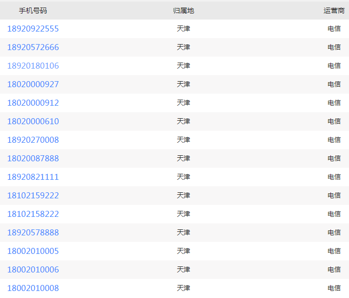Select 电信 in the 18002010008 row

334,288
